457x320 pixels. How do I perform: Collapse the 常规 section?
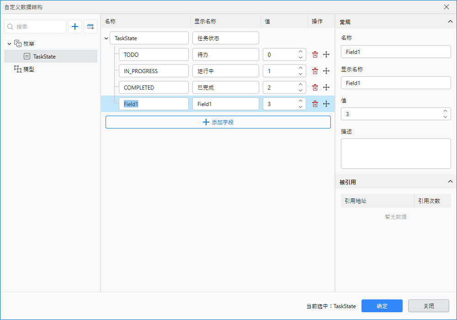pos(450,21)
